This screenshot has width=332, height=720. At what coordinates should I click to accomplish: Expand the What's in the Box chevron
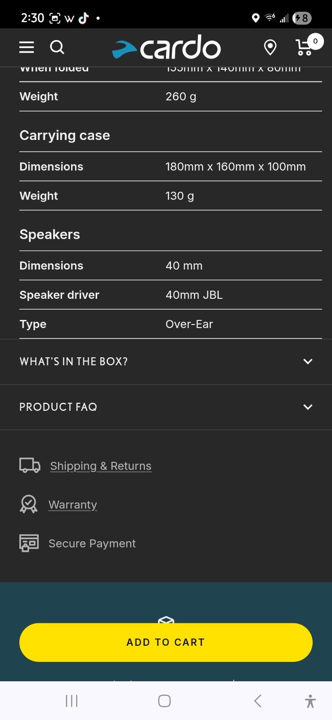pyautogui.click(x=308, y=361)
